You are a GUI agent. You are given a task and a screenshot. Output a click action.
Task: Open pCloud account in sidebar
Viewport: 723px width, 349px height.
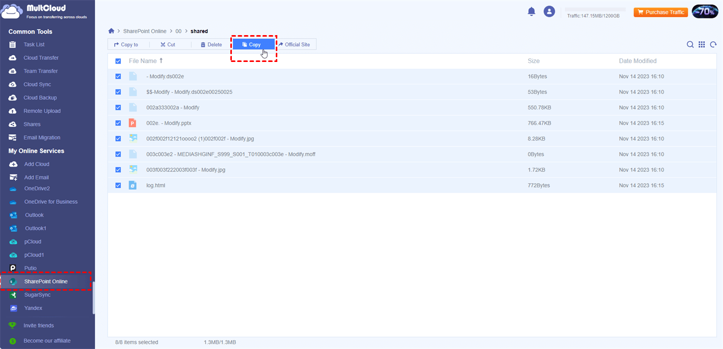[33, 242]
